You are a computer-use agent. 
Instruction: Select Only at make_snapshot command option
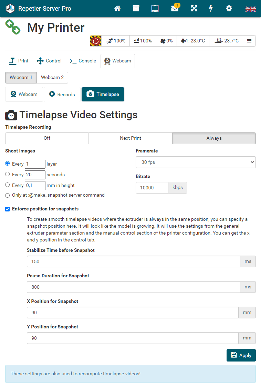tap(8, 195)
